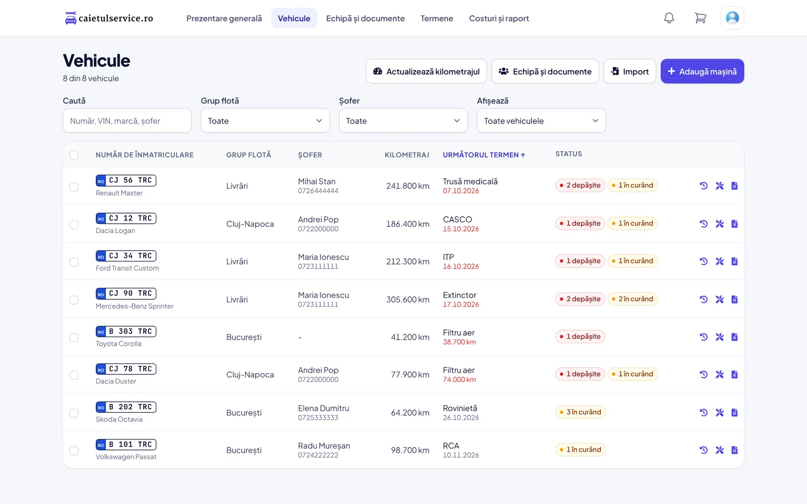Open service tools icon for CJ 78 TRC

click(720, 374)
